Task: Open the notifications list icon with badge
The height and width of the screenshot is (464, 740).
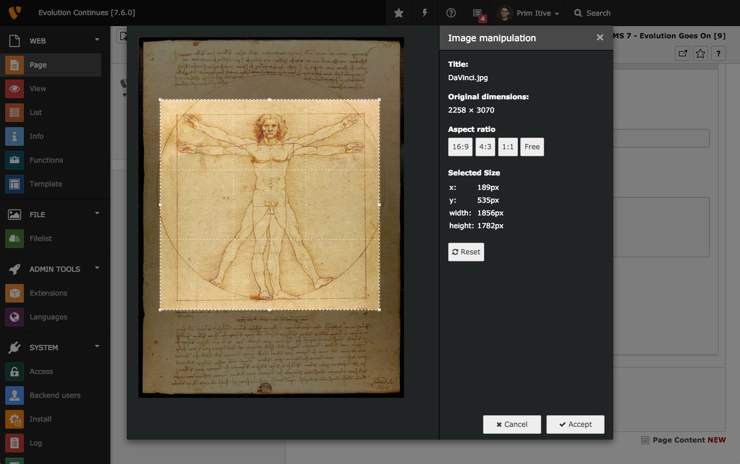Action: (x=478, y=13)
